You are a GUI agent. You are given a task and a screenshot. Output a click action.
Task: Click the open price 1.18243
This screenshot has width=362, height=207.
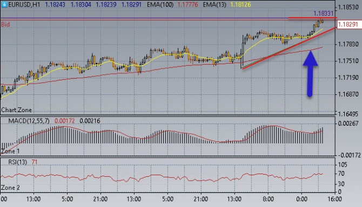tap(55, 5)
